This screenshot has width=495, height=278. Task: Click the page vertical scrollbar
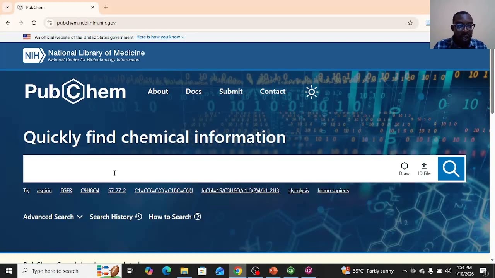coord(492,81)
